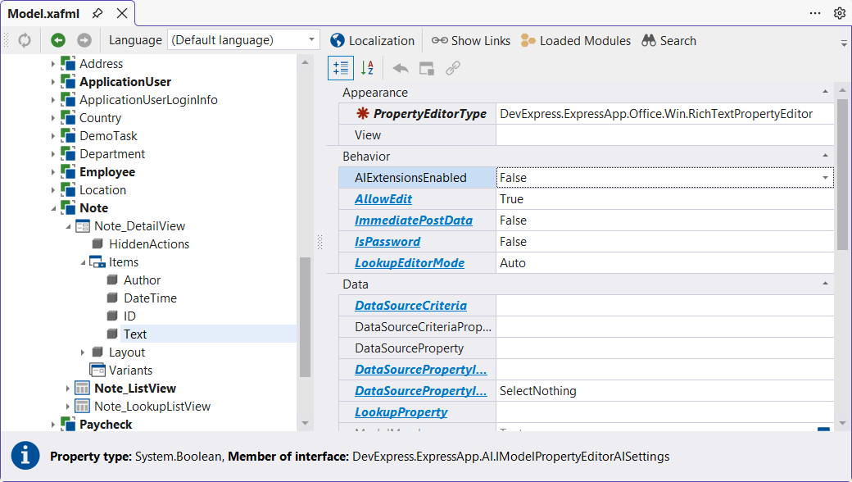Open AIExtensionsEnabled value dropdown

point(826,178)
